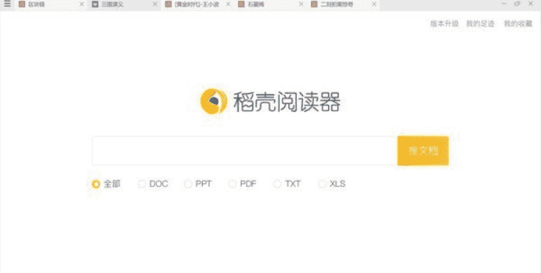
Task: Switch to the 区块链 tab
Action: click(x=50, y=4)
